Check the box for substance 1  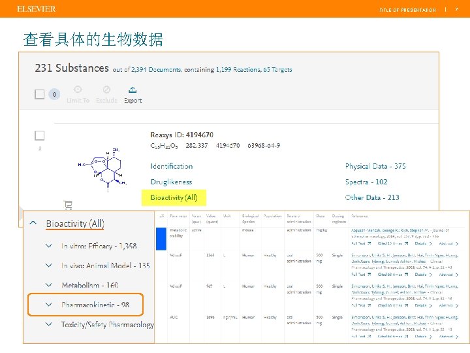click(40, 135)
